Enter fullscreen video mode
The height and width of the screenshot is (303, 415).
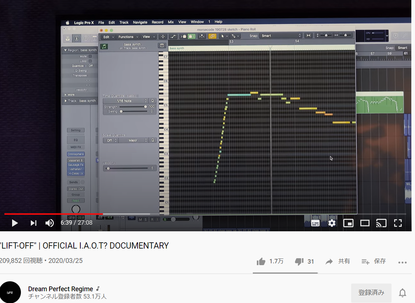398,223
